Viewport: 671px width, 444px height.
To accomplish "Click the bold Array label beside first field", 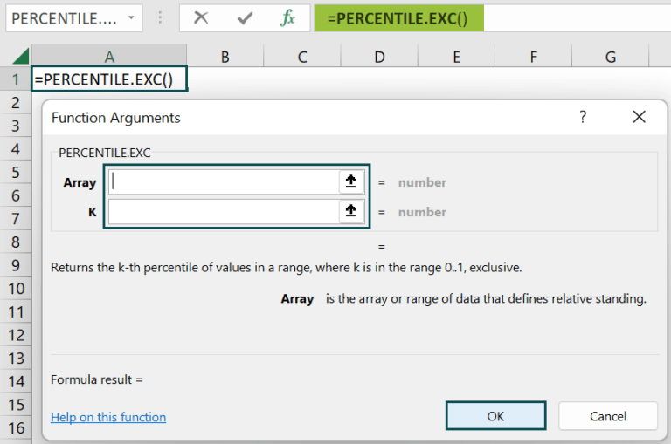I will [x=80, y=182].
